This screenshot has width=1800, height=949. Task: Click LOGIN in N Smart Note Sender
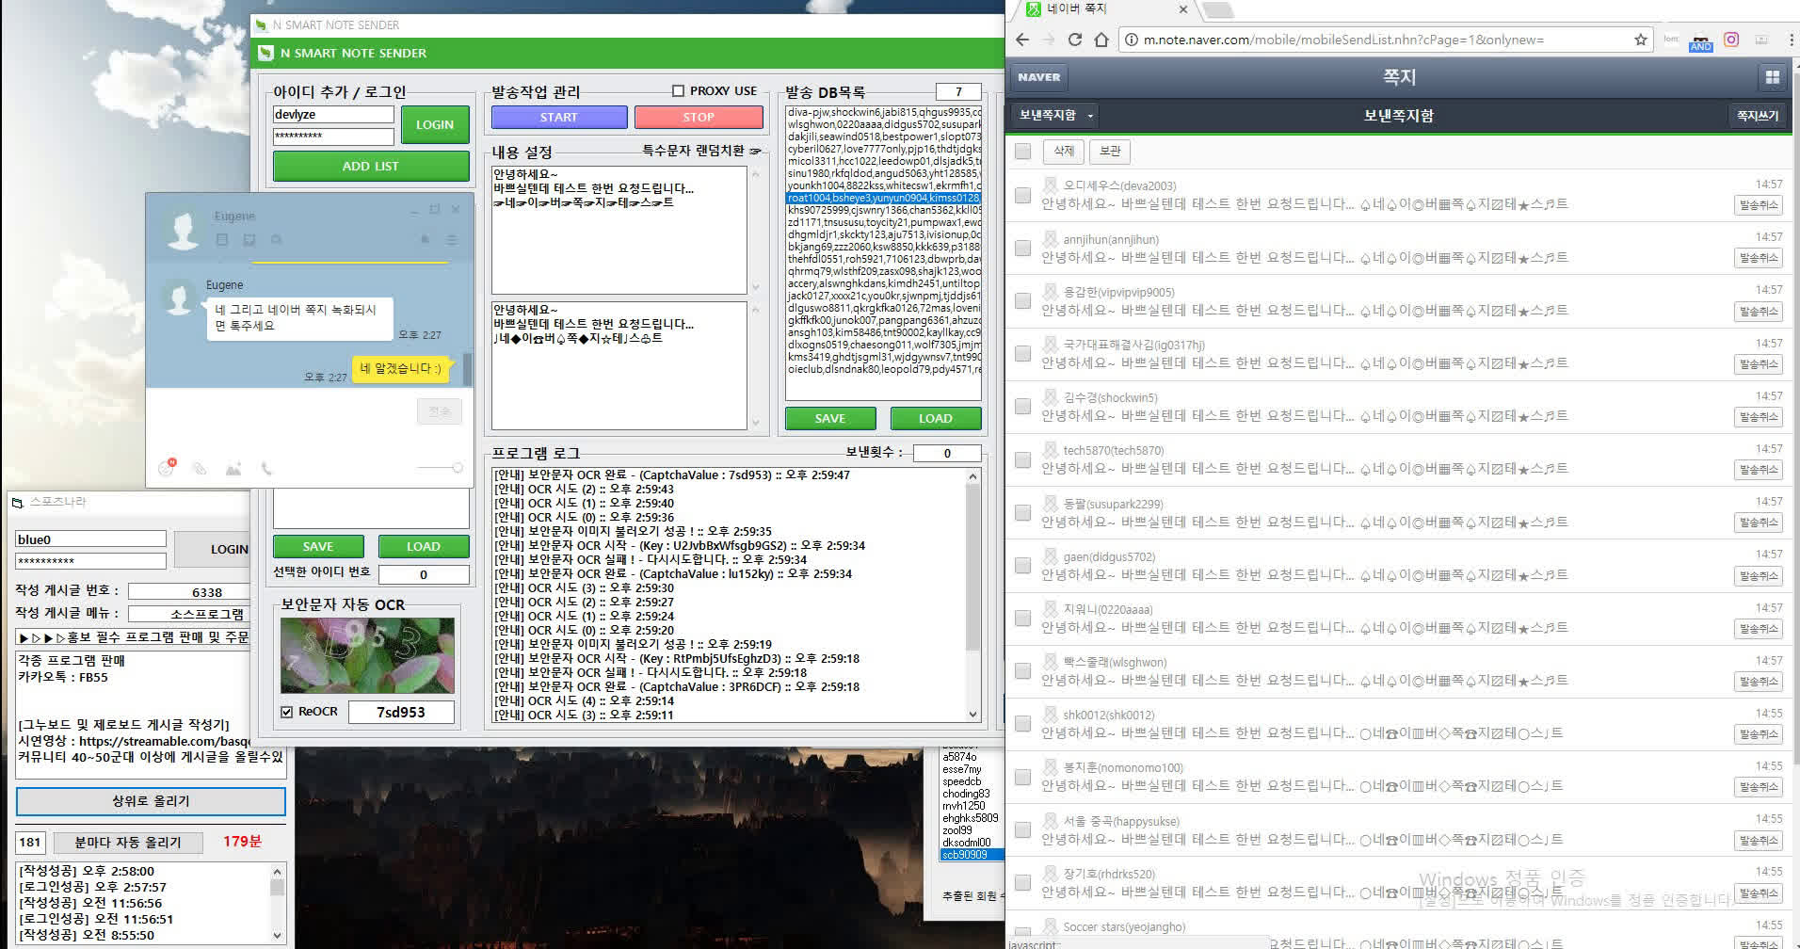pos(435,124)
